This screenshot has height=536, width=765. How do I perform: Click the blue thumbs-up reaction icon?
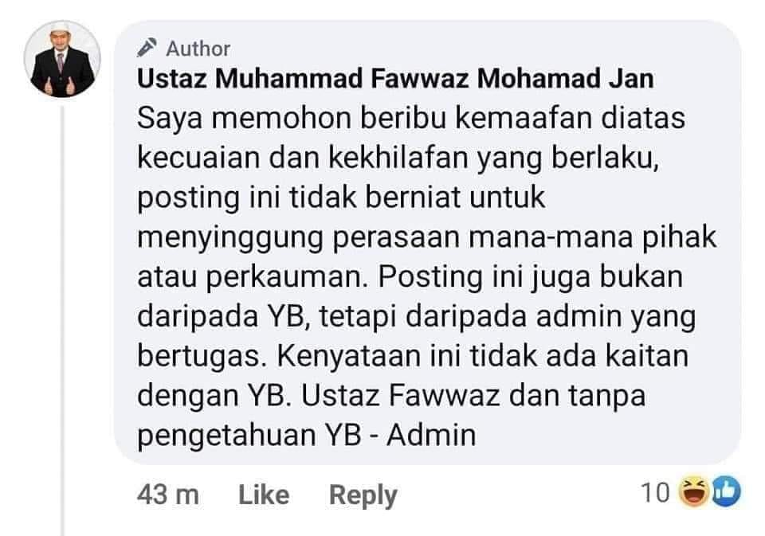click(x=727, y=491)
